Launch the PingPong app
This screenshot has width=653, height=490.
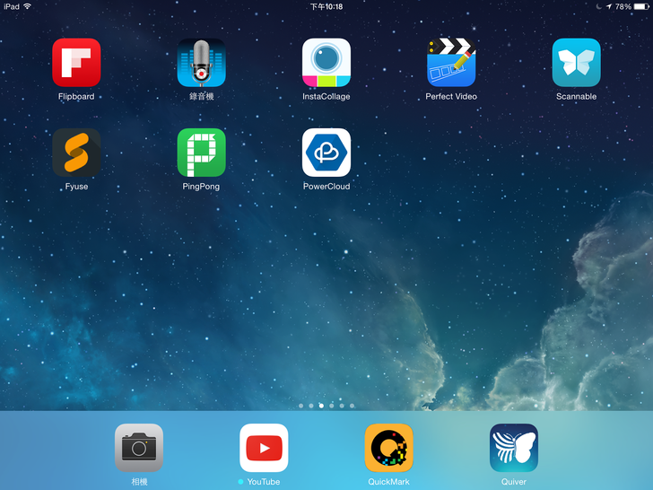202,153
